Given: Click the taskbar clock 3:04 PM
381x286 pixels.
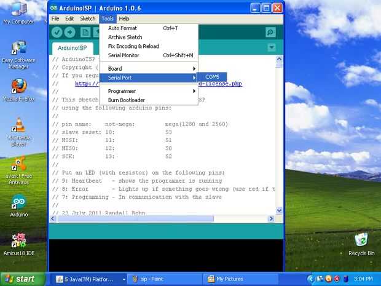Looking at the screenshot, I should pyautogui.click(x=363, y=279).
